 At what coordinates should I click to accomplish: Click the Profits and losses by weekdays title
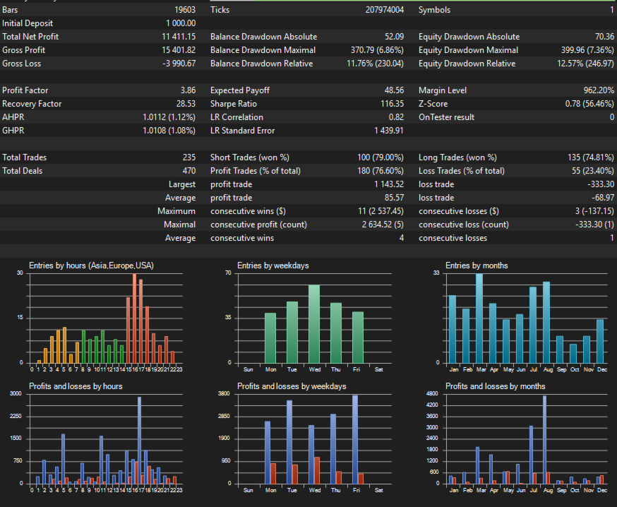[x=292, y=386]
